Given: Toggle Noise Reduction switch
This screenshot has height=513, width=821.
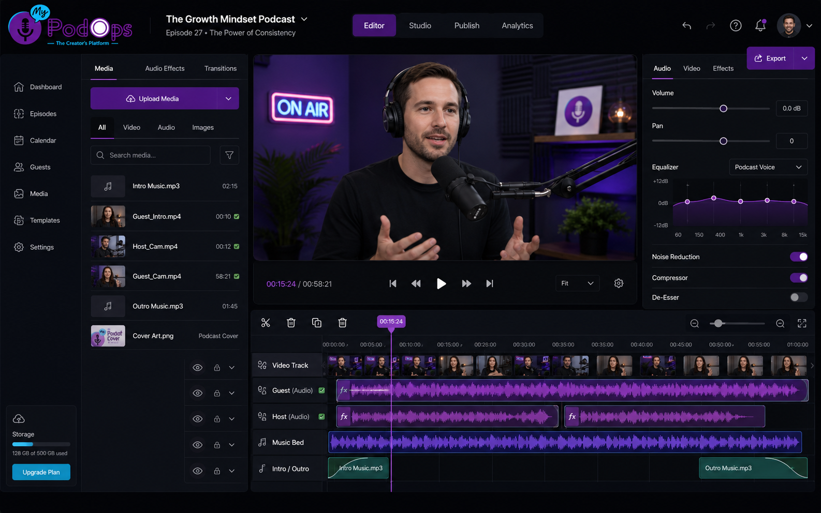Looking at the screenshot, I should tap(799, 257).
